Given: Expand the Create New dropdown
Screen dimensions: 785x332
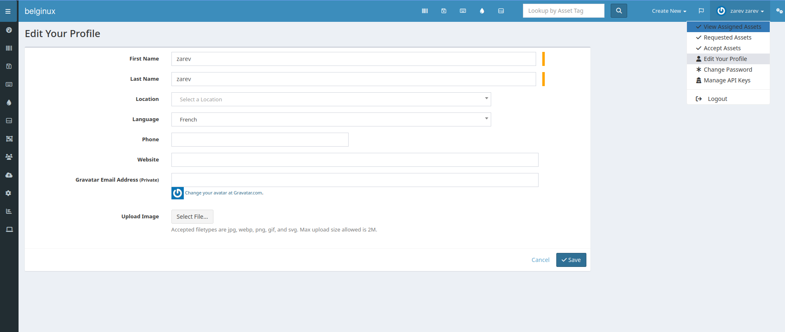Looking at the screenshot, I should 669,11.
